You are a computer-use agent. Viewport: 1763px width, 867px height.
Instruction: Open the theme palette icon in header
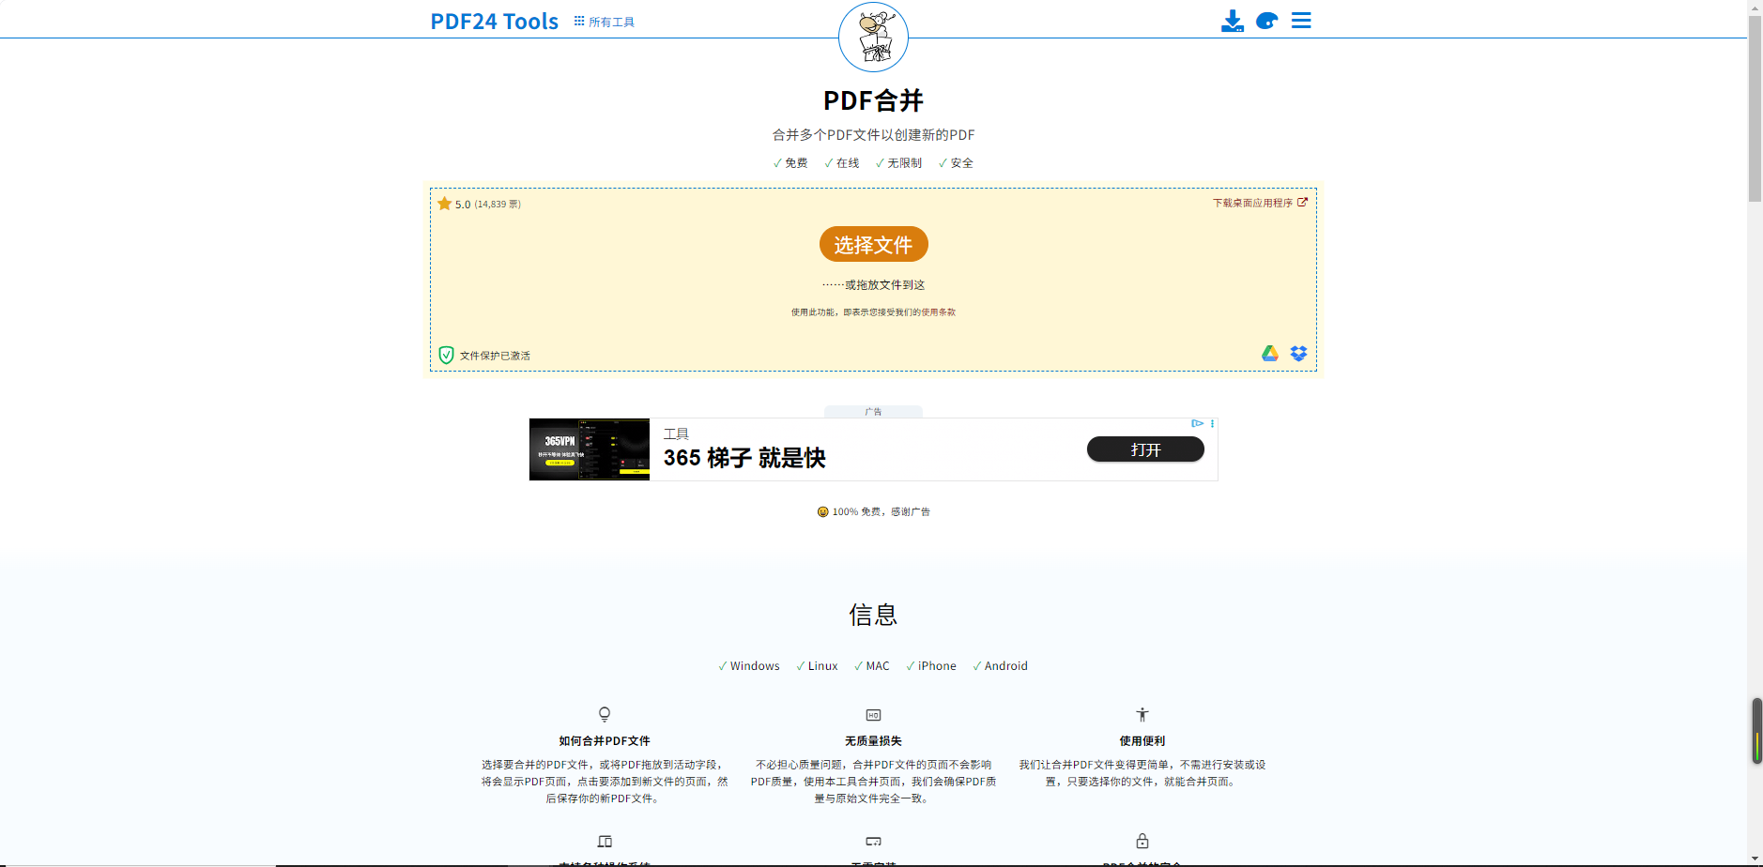pyautogui.click(x=1266, y=21)
